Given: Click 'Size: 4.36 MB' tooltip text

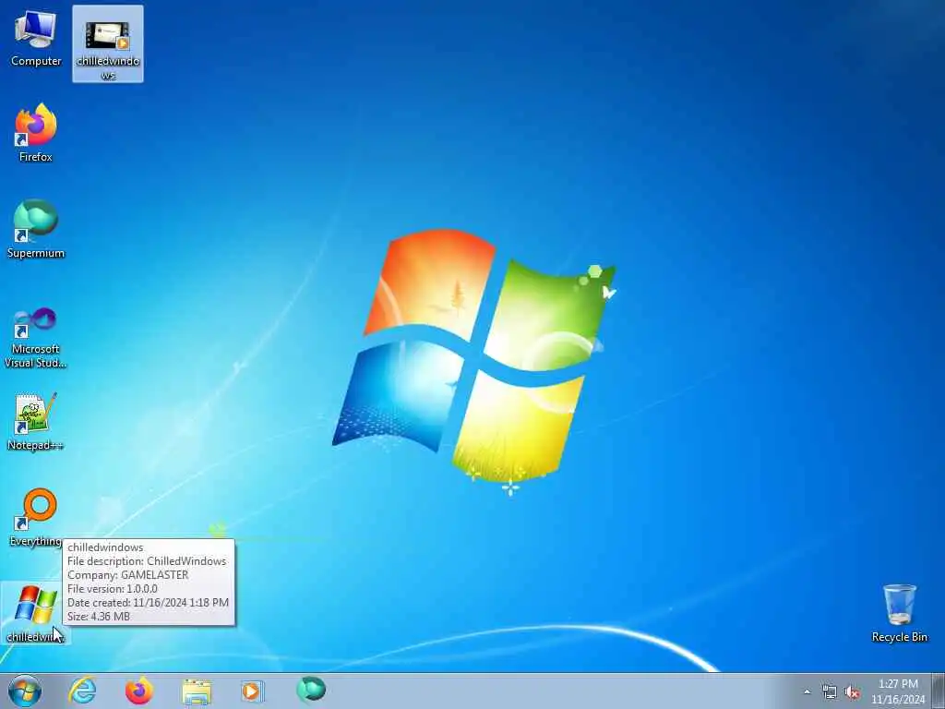Looking at the screenshot, I should pyautogui.click(x=99, y=616).
